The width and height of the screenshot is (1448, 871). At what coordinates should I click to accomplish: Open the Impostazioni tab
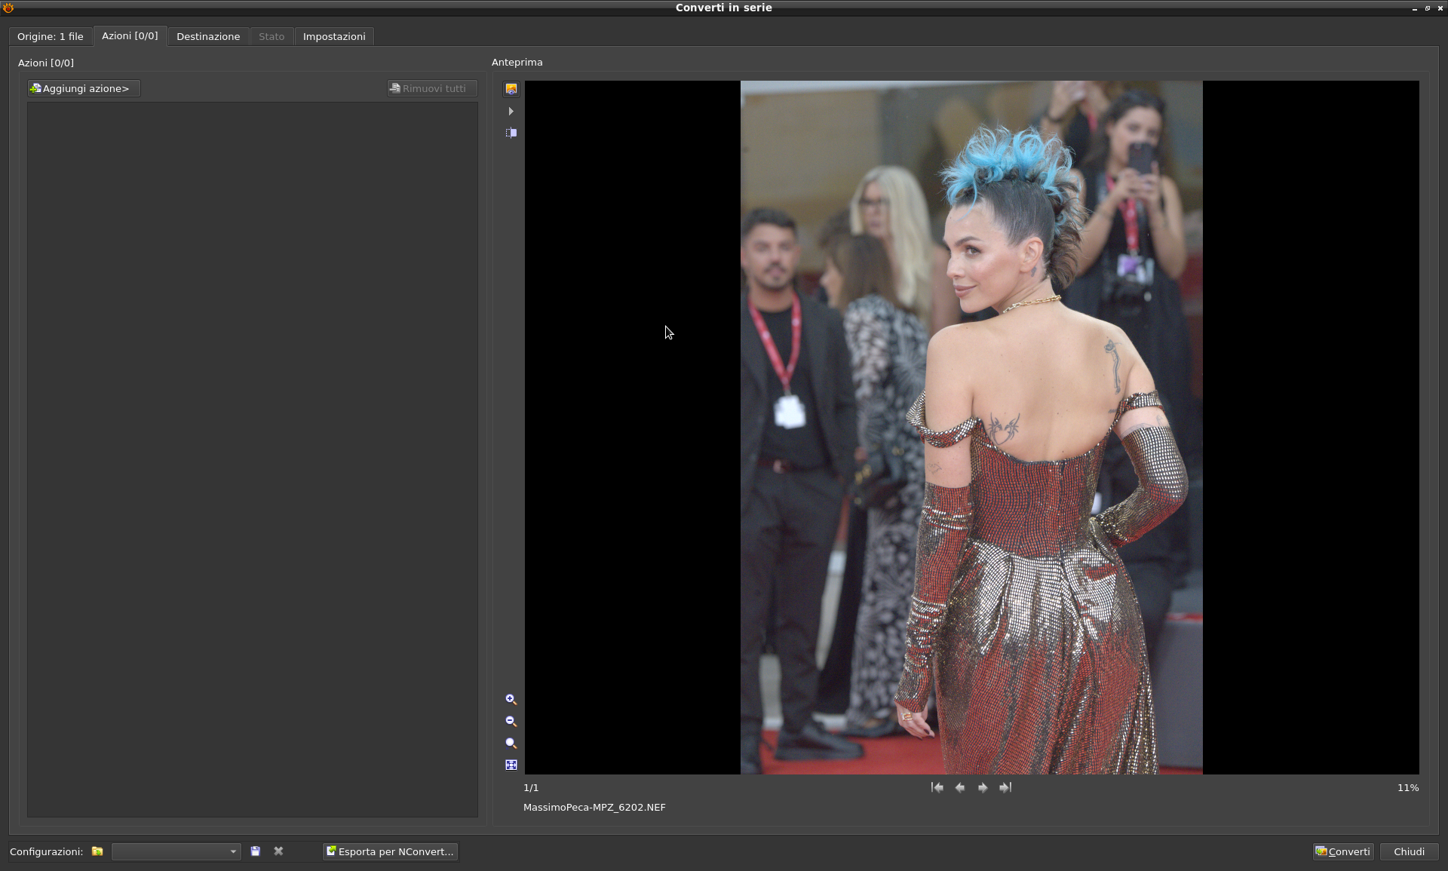coord(334,36)
